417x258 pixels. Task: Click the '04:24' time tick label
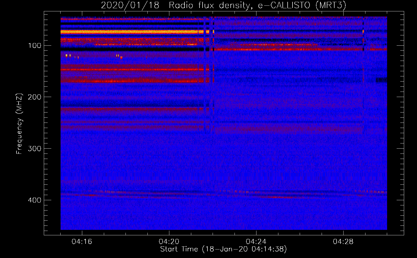(256, 242)
